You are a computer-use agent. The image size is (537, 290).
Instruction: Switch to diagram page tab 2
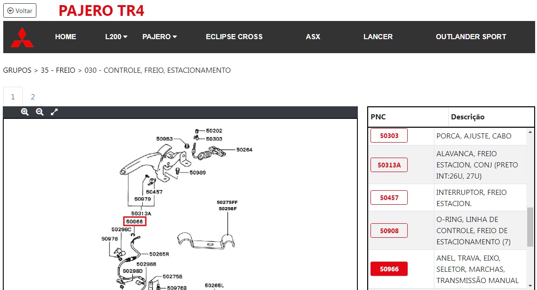(x=33, y=97)
